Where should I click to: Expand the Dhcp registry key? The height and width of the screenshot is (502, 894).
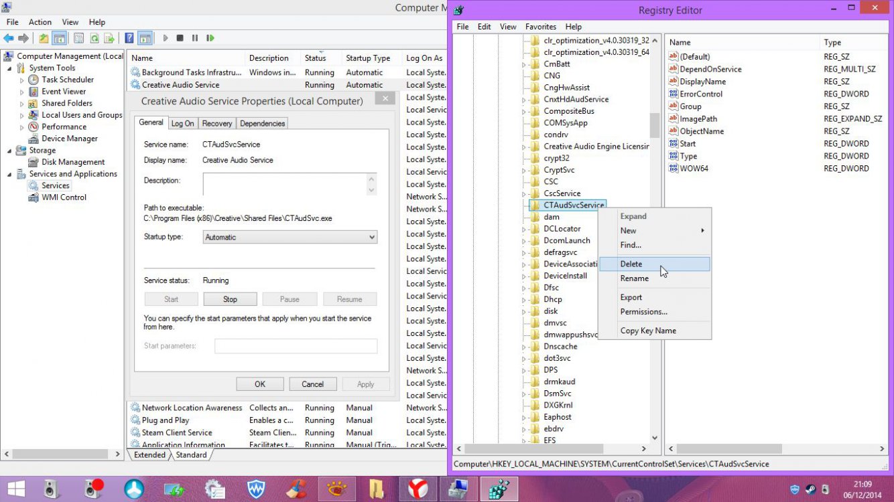click(x=523, y=299)
